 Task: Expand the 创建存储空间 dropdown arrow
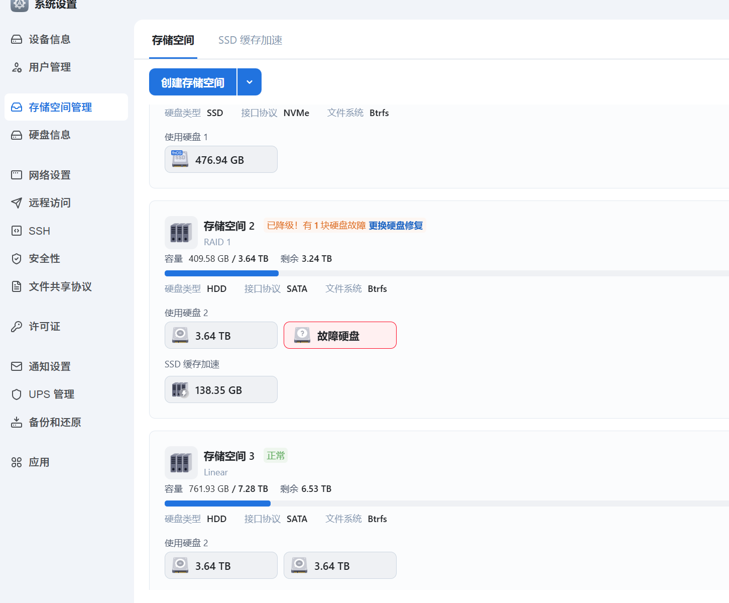click(250, 81)
